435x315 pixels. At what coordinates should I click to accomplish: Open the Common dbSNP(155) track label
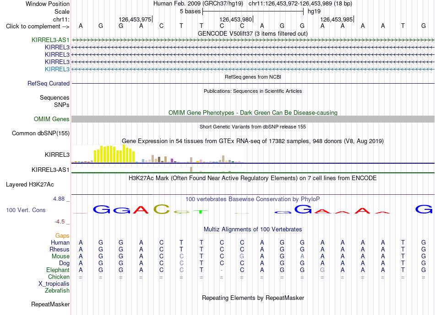click(x=41, y=133)
